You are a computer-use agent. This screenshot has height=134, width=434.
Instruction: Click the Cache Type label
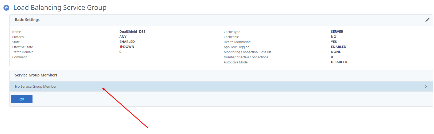pyautogui.click(x=232, y=32)
